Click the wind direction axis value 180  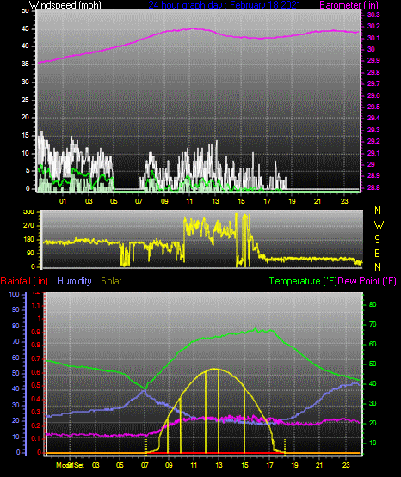[29, 240]
